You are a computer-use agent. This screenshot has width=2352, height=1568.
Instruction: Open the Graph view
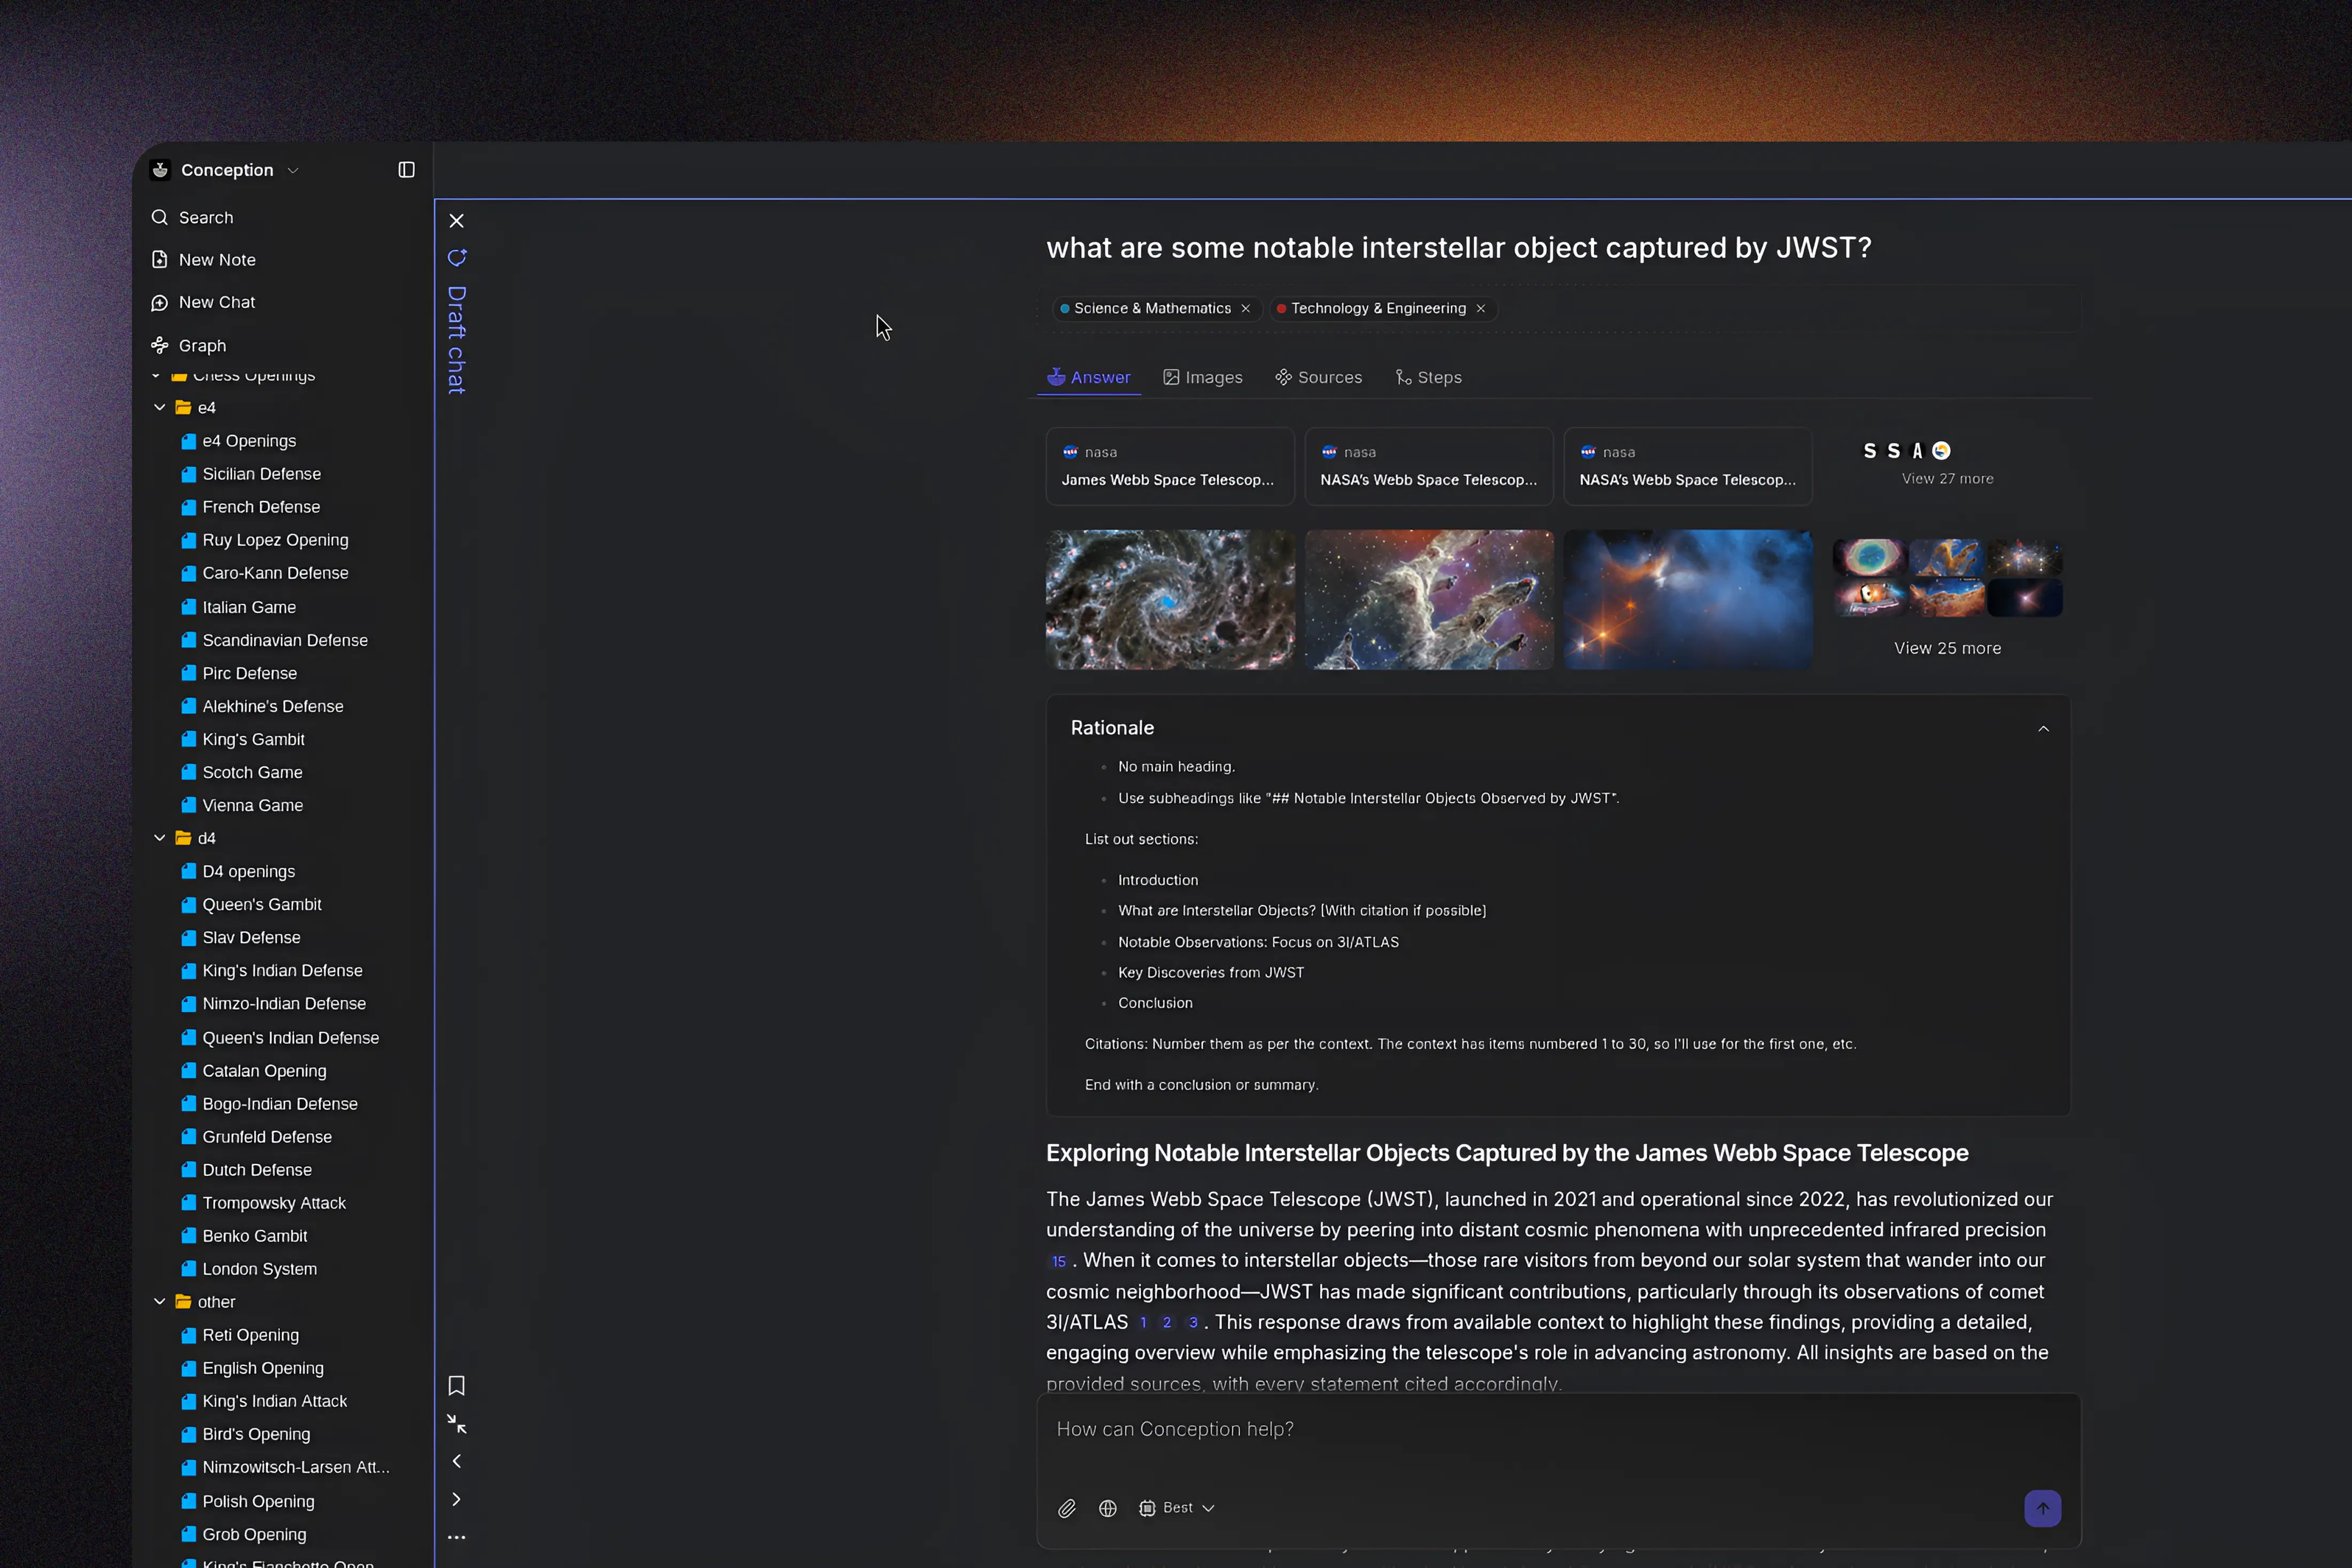click(201, 345)
